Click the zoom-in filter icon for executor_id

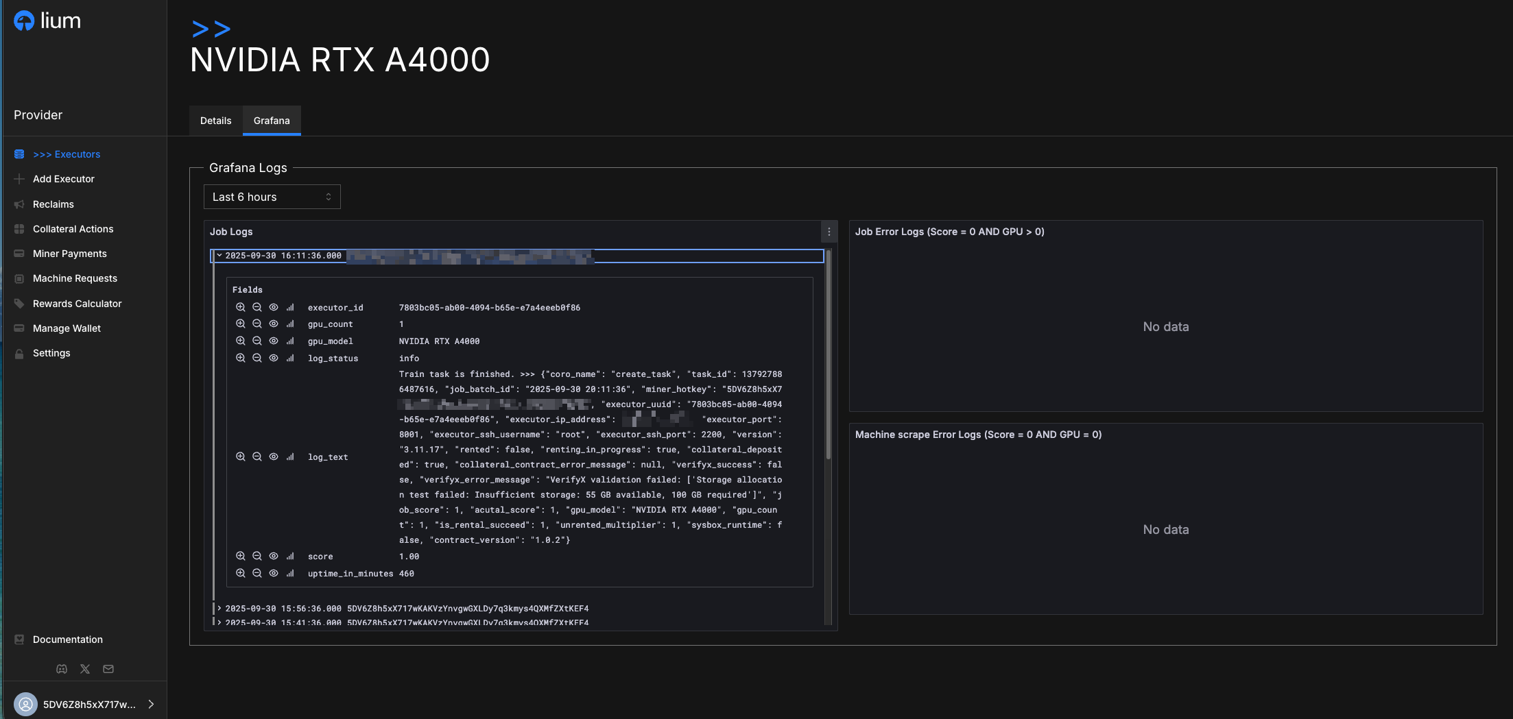click(x=240, y=308)
